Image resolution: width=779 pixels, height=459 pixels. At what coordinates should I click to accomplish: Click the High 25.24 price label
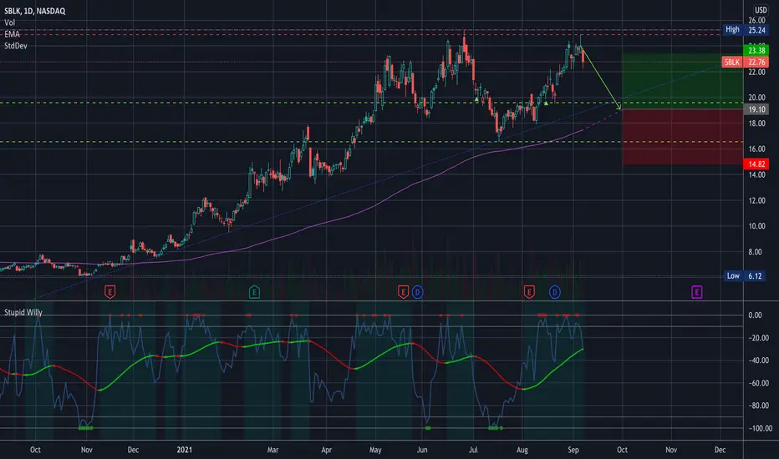pos(746,30)
